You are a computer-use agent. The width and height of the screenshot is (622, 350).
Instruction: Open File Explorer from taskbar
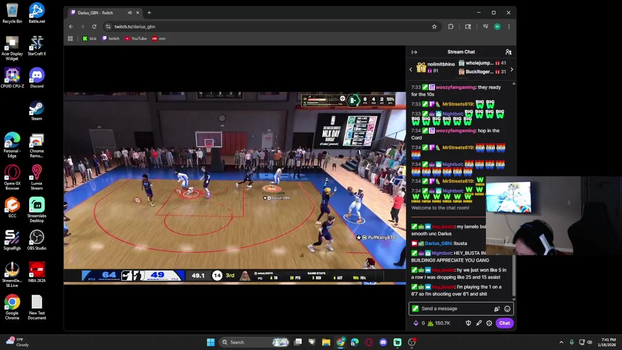click(326, 342)
